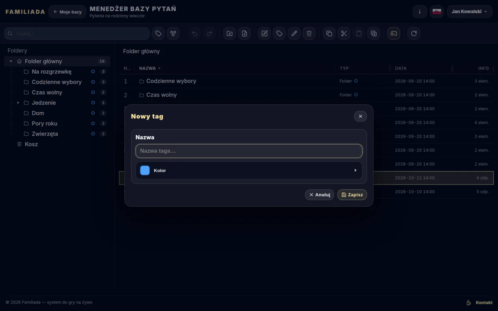Click the Nazwa tag name input field

coord(249,151)
